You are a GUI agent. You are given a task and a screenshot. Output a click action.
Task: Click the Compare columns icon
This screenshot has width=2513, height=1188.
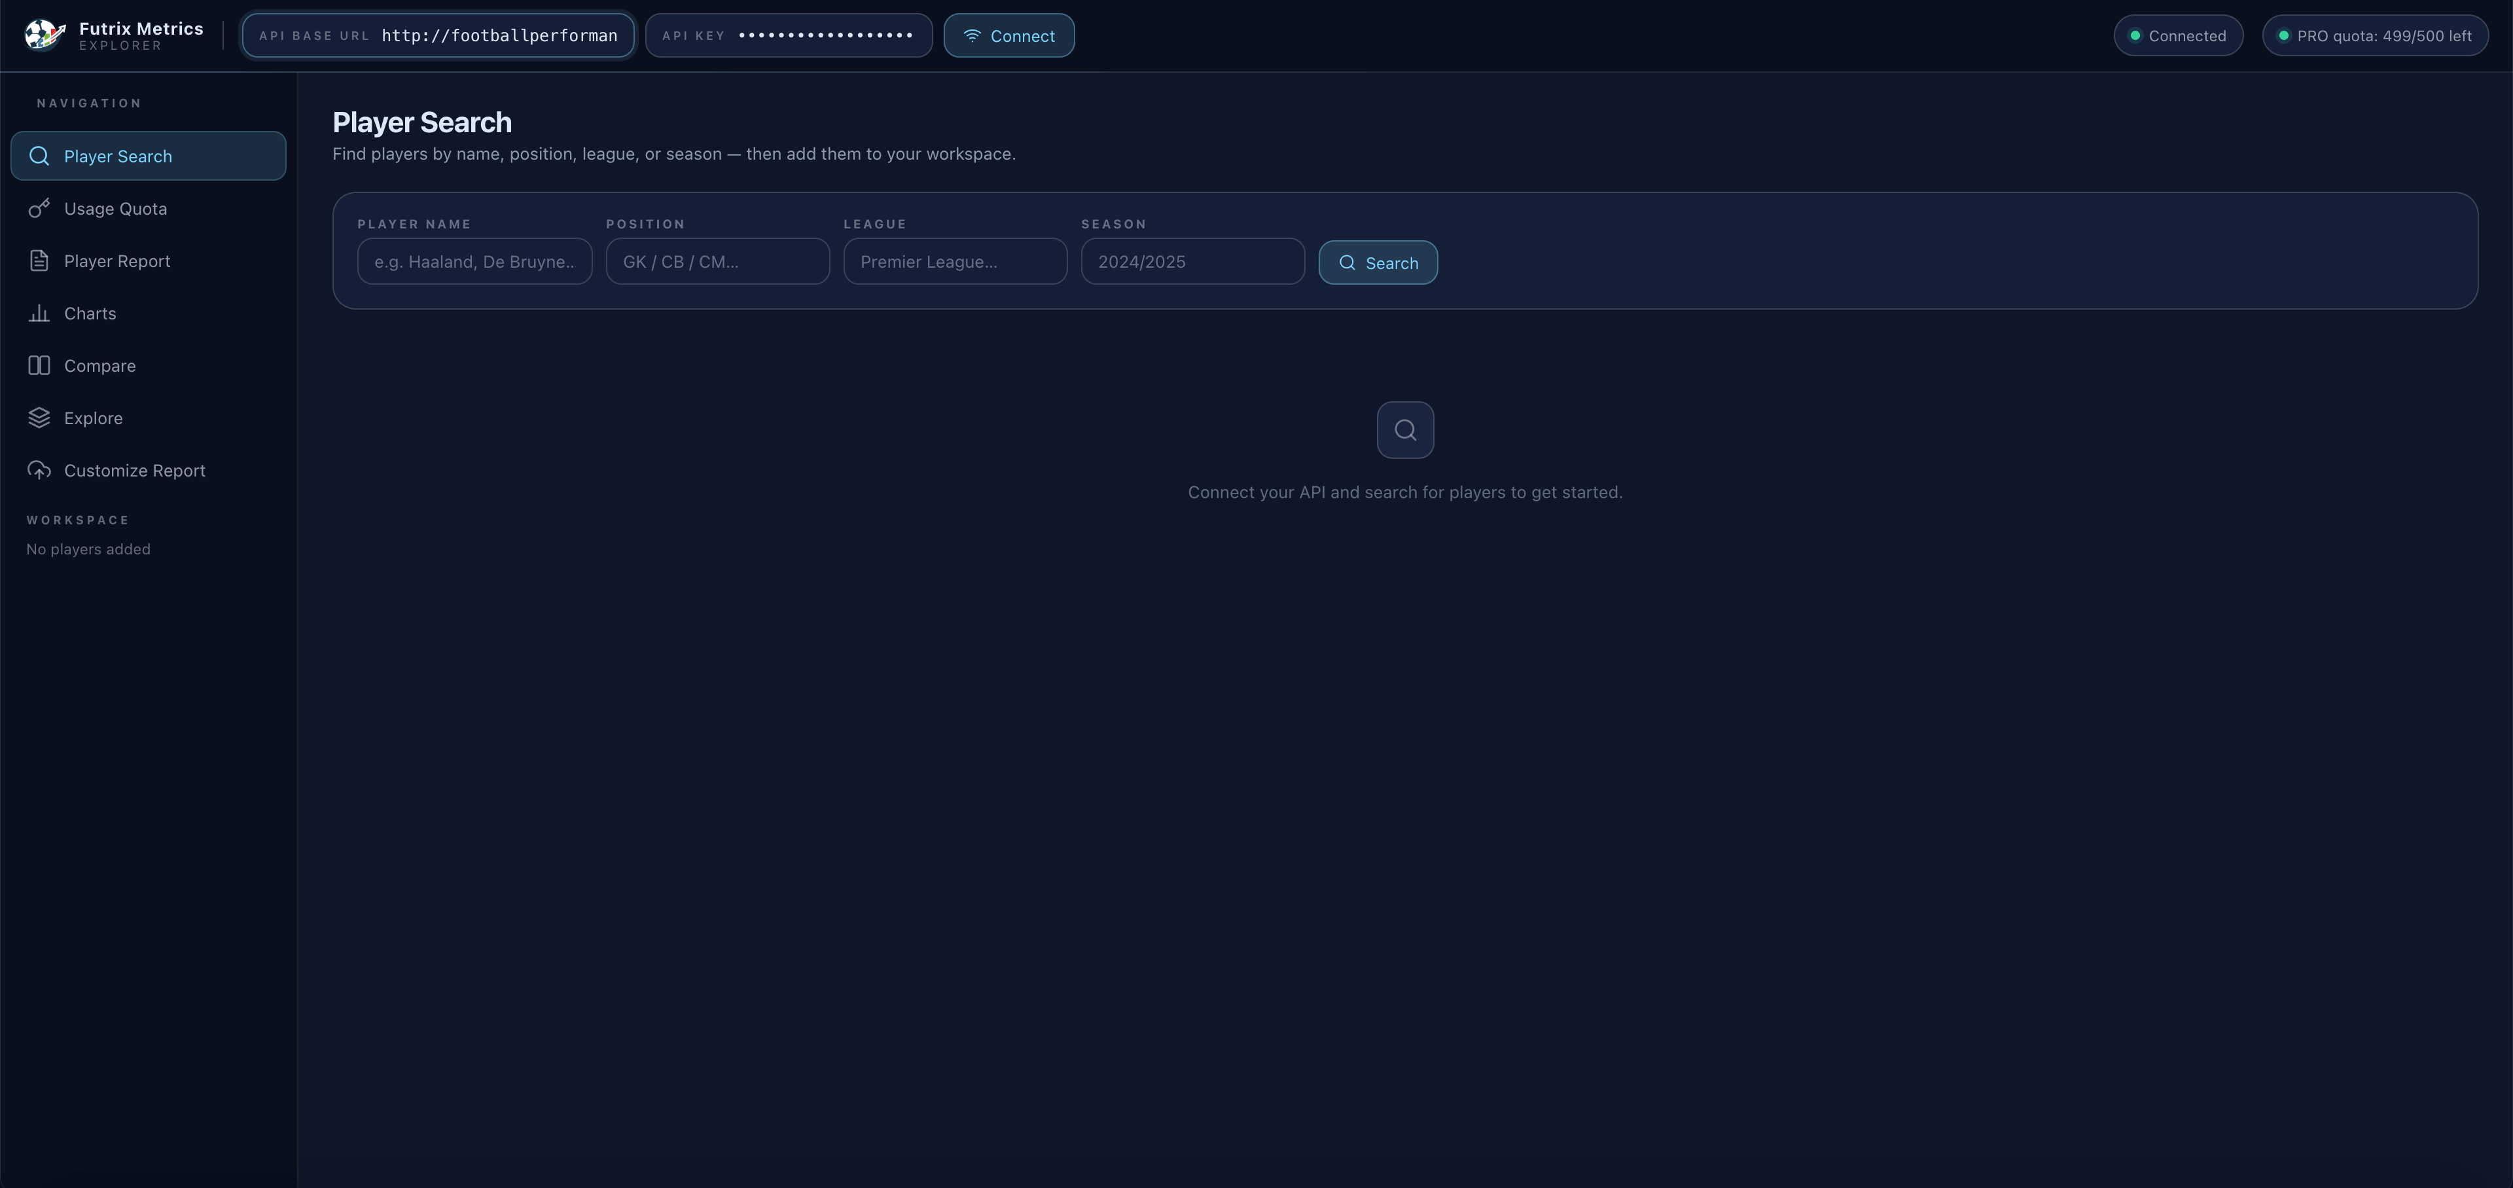click(x=38, y=366)
